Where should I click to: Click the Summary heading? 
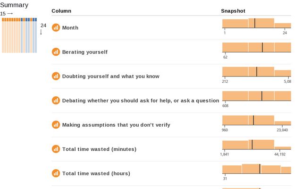[14, 5]
